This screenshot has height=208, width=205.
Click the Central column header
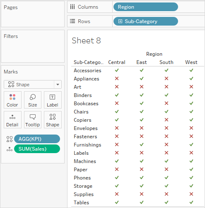pyautogui.click(x=117, y=62)
